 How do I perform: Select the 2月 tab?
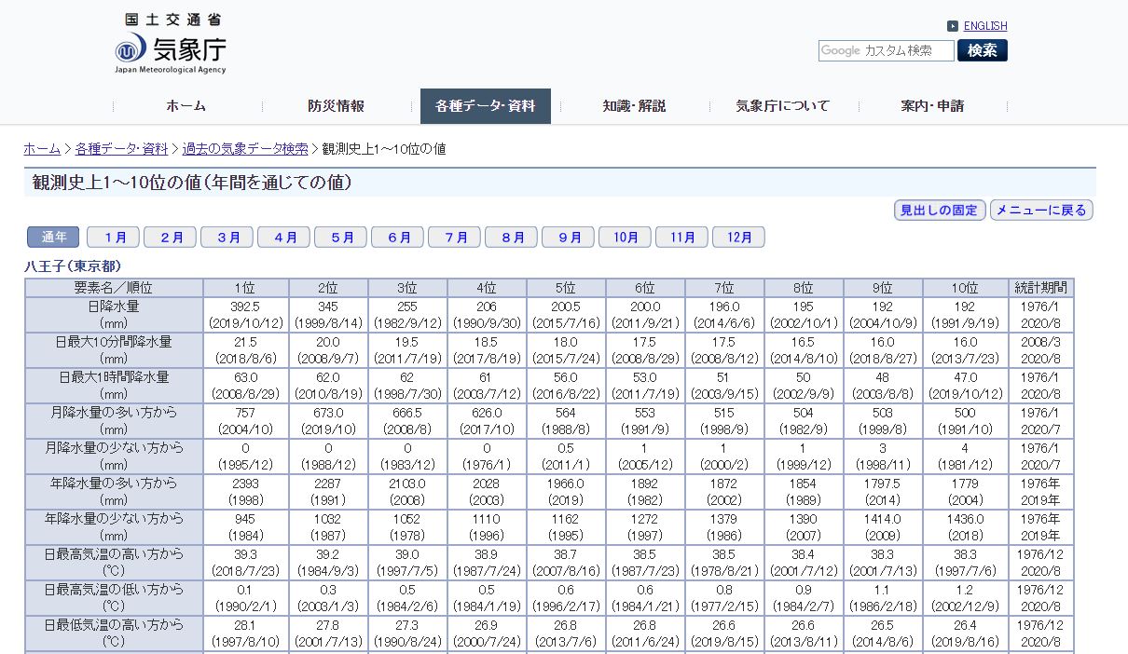pyautogui.click(x=170, y=238)
